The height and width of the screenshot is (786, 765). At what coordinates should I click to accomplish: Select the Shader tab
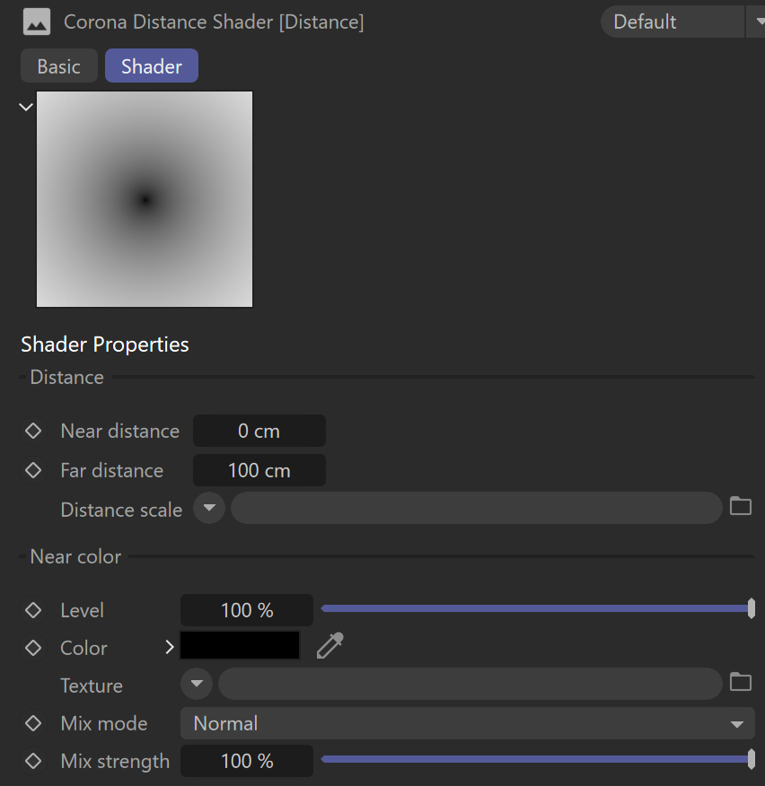pos(152,65)
